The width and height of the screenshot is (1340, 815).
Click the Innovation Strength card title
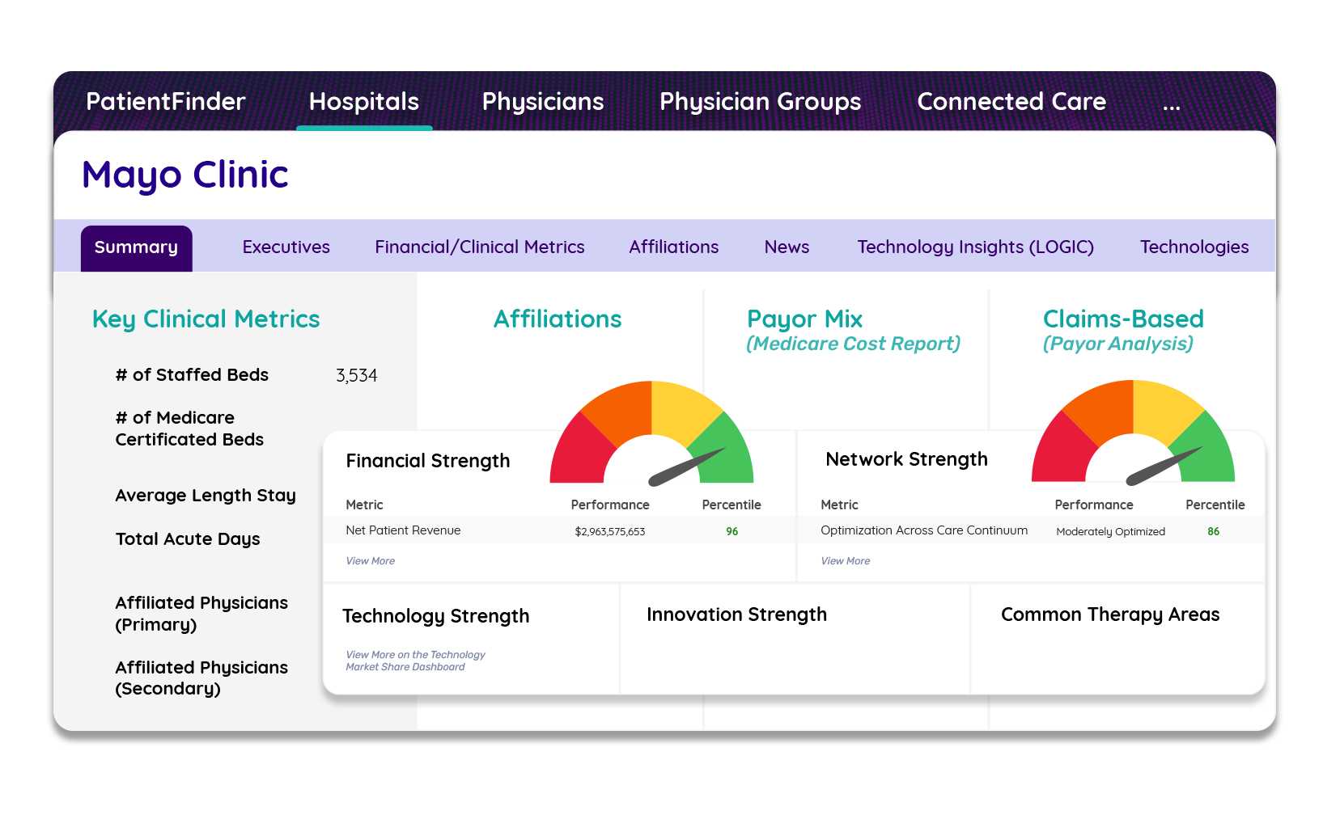(x=736, y=614)
